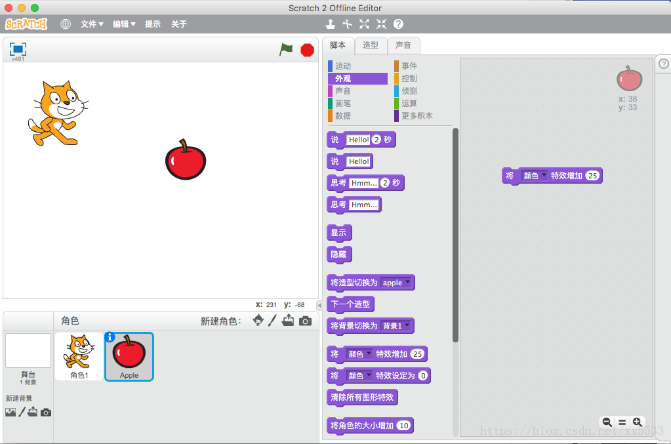Image resolution: width=671 pixels, height=444 pixels.
Task: Open the Apple sprite info button
Action: (x=110, y=337)
